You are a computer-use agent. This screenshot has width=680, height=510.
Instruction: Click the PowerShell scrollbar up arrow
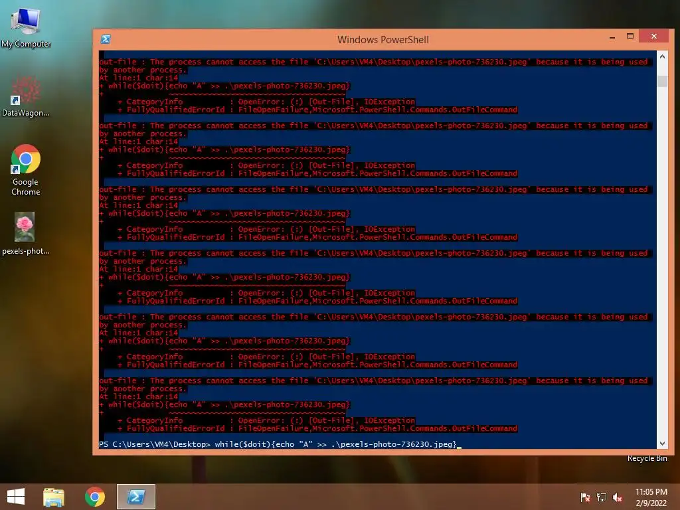tap(662, 56)
